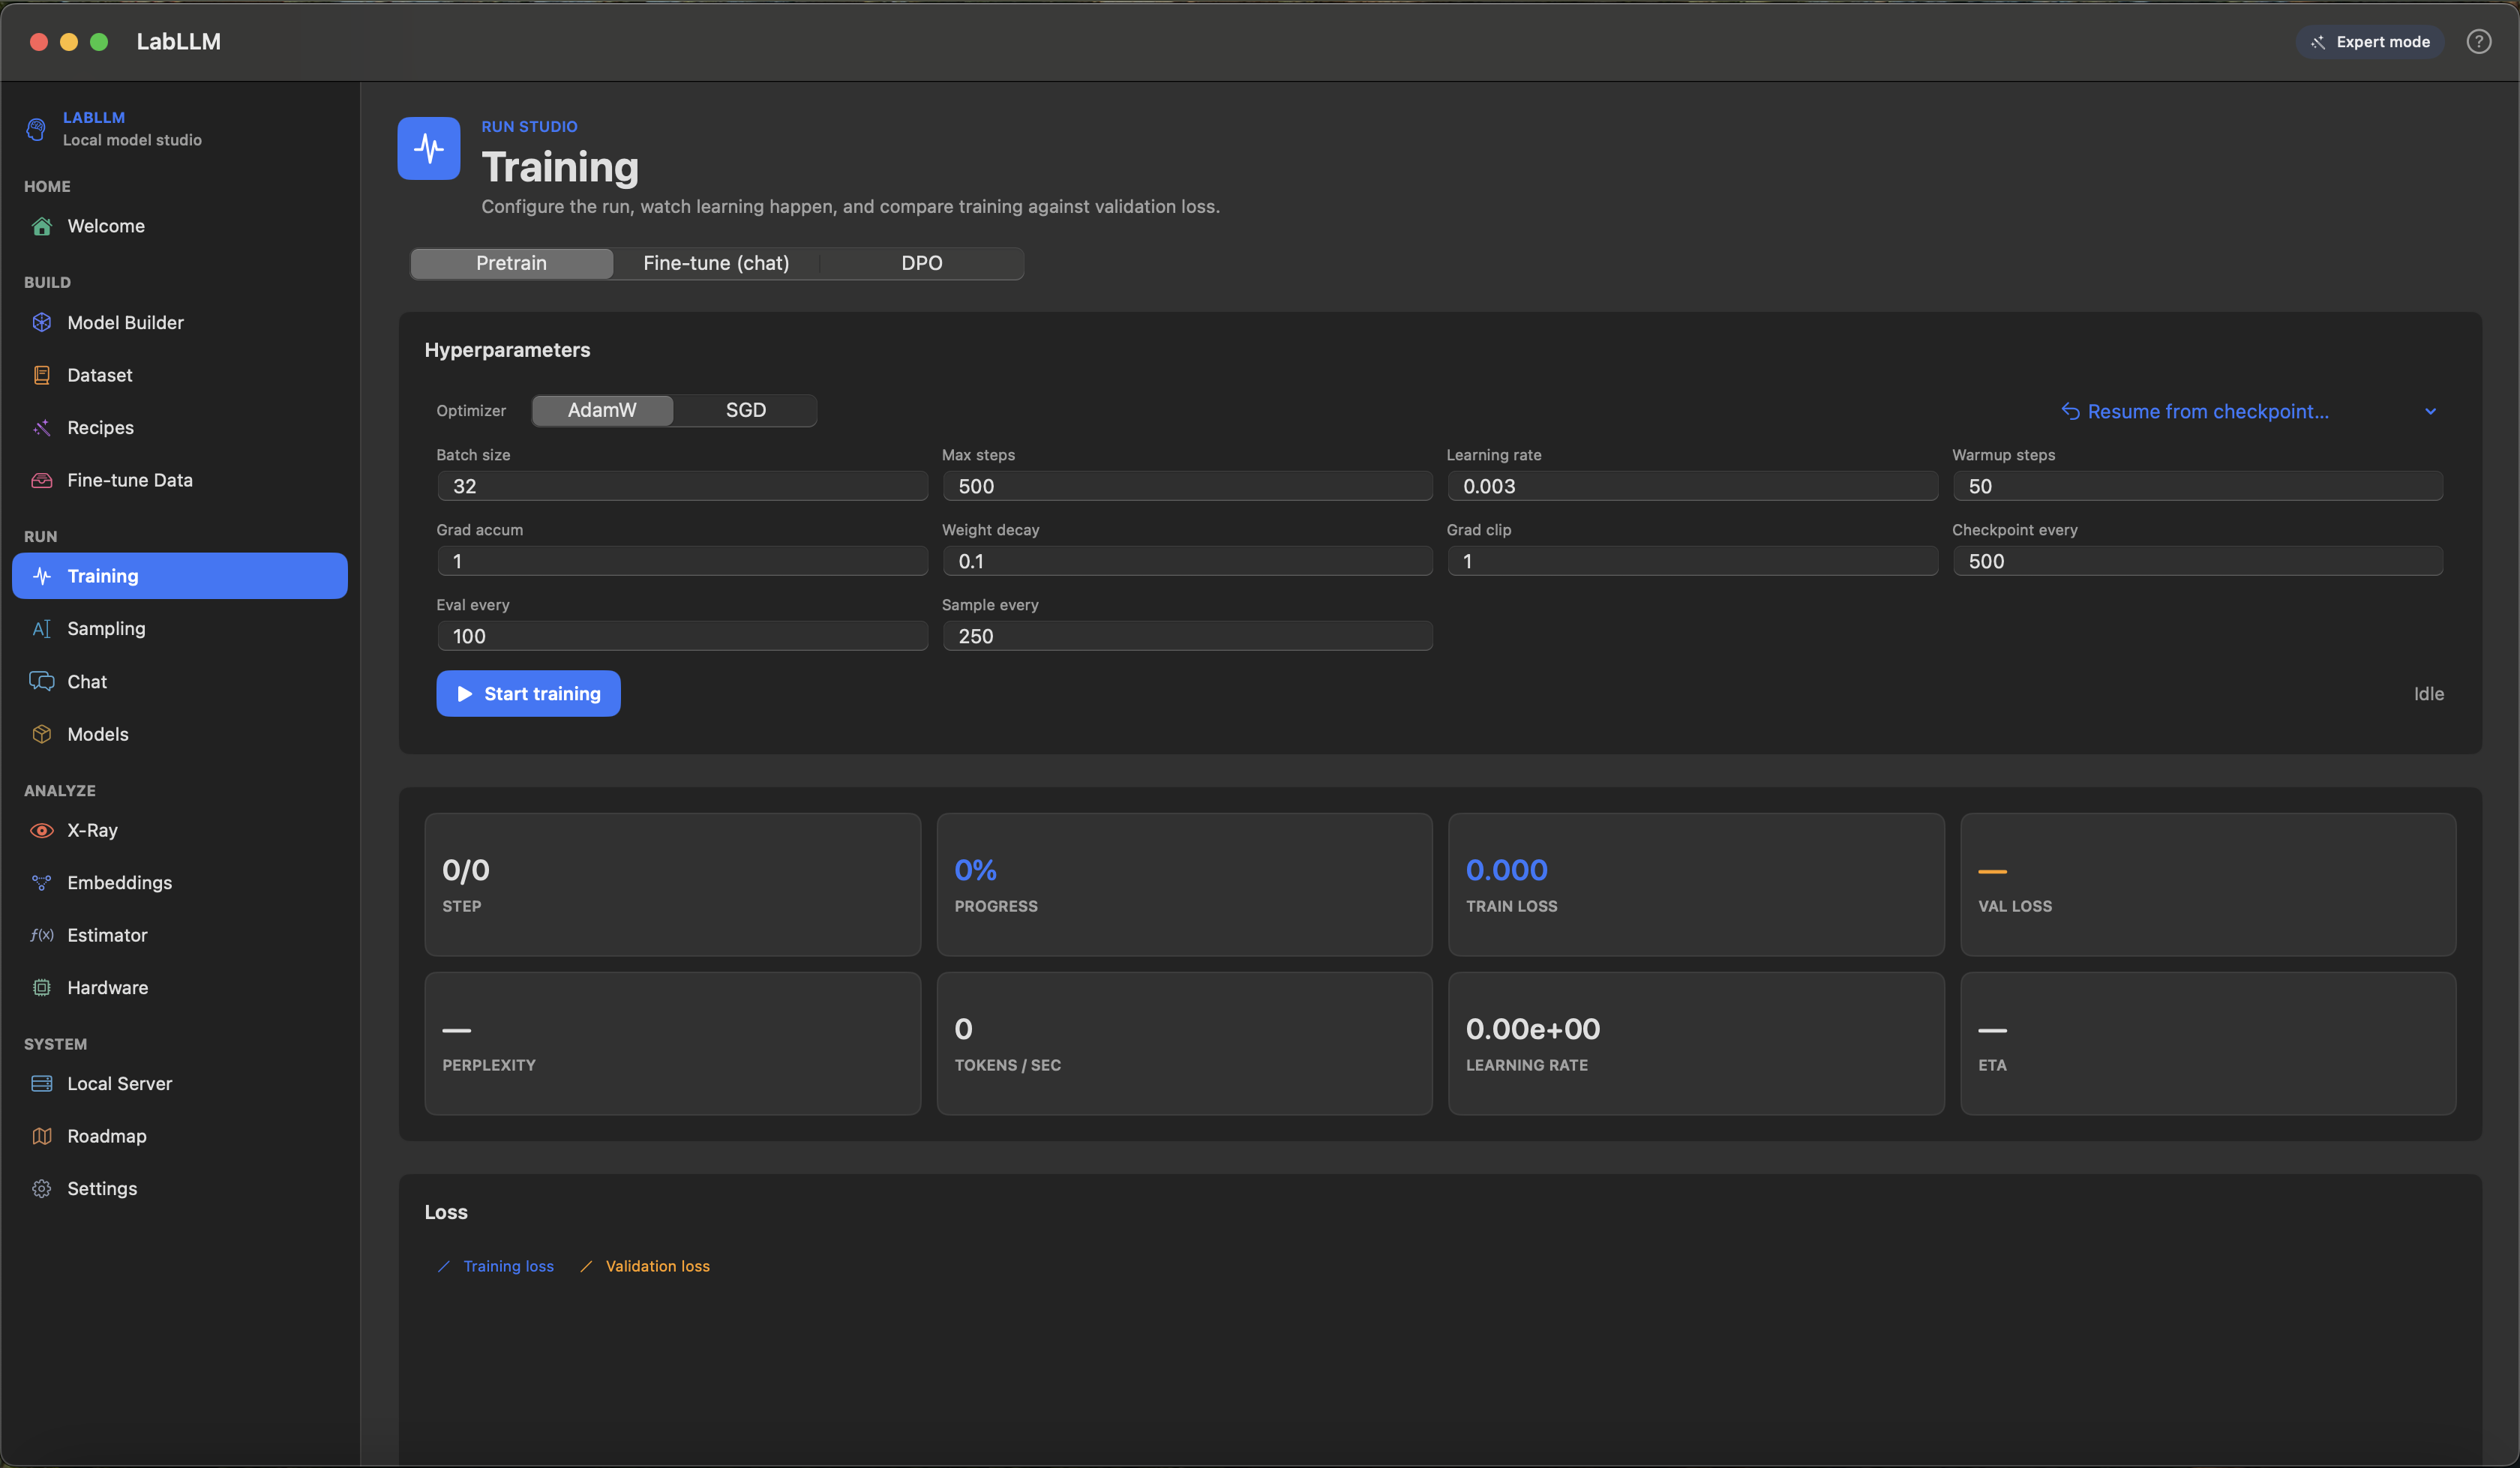Click the TOKENS / SEC stat card
The width and height of the screenshot is (2520, 1468).
pos(1184,1044)
